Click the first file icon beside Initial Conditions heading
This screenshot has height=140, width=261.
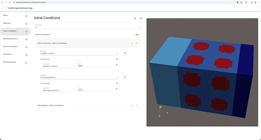coord(135,18)
